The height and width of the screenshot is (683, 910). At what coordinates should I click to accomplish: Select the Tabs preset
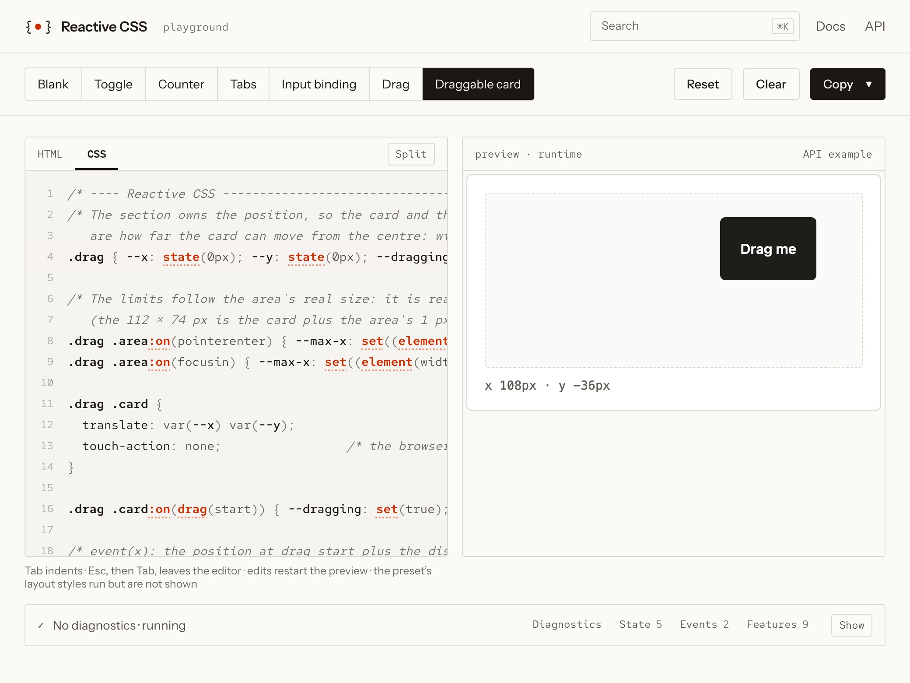tap(243, 84)
